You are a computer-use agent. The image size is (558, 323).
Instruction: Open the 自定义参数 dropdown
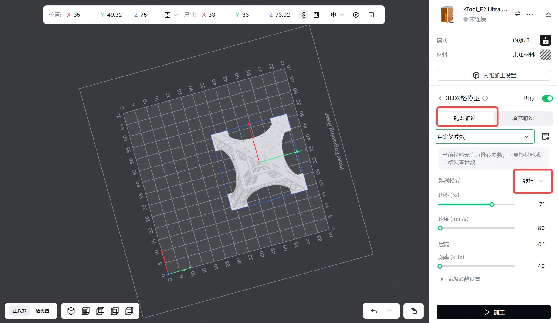pyautogui.click(x=484, y=136)
